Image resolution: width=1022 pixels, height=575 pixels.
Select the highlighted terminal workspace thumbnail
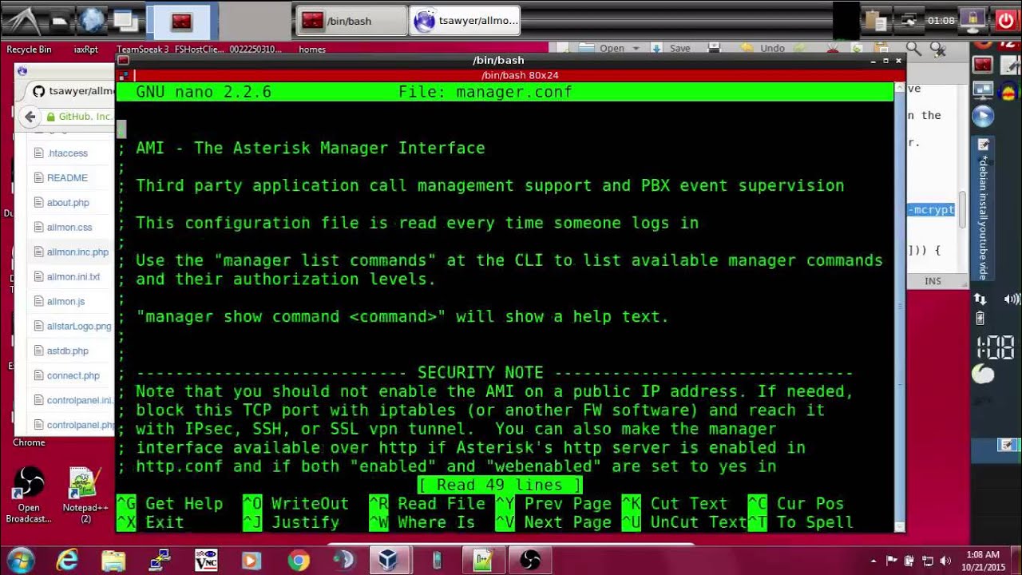(181, 21)
